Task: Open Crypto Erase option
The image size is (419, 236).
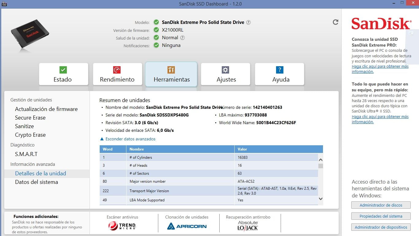Action: point(30,135)
